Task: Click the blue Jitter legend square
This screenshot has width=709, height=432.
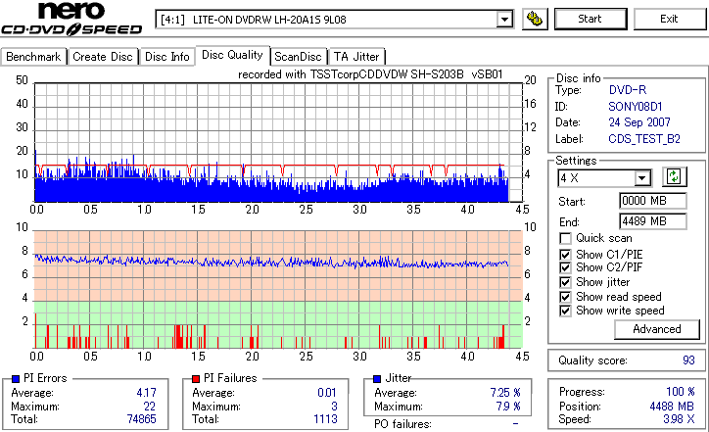Action: [377, 379]
